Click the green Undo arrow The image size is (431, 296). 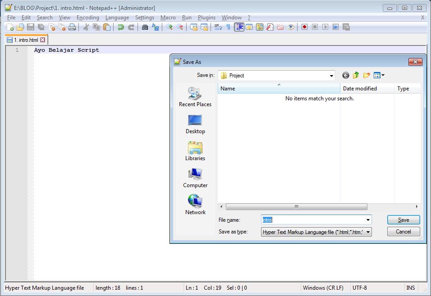pyautogui.click(x=121, y=27)
